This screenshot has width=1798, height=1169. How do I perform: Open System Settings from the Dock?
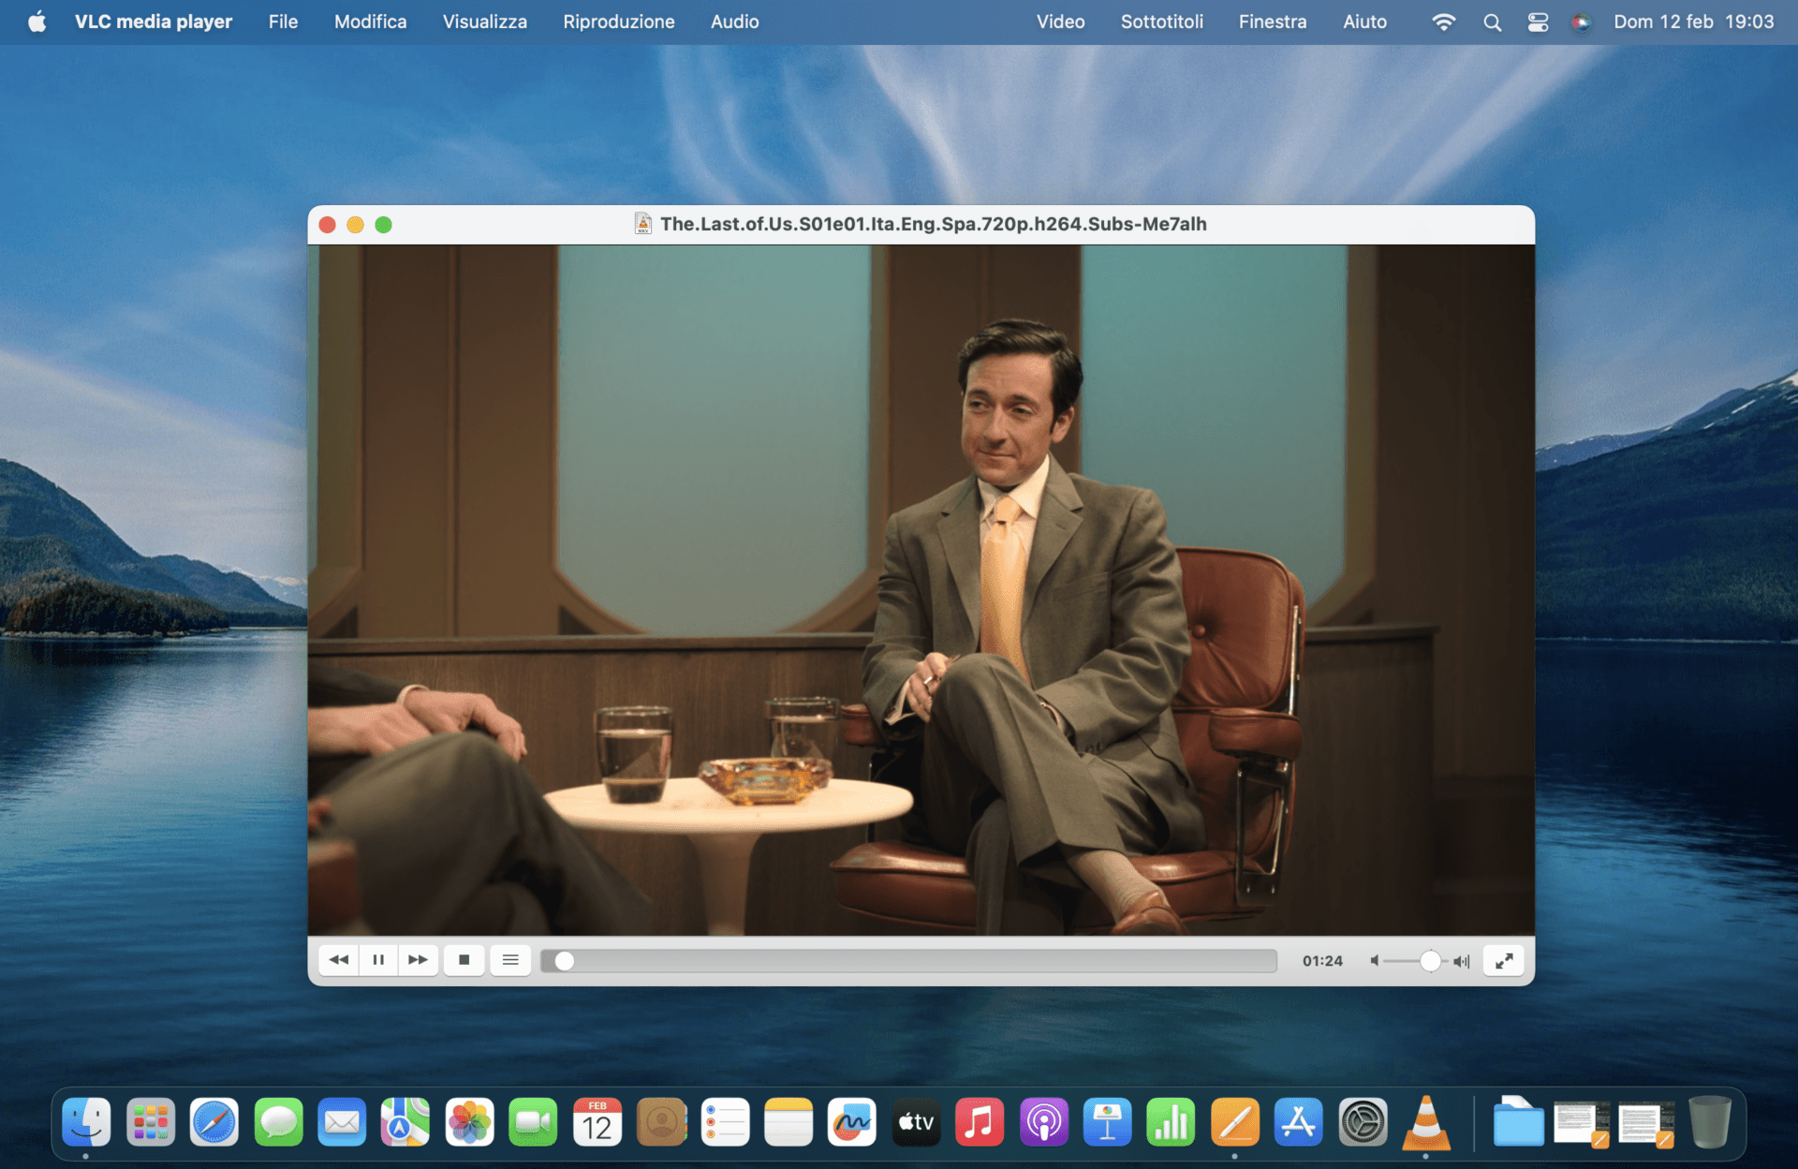[1363, 1122]
